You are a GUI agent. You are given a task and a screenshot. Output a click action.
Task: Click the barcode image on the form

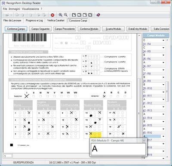(x=29, y=37)
